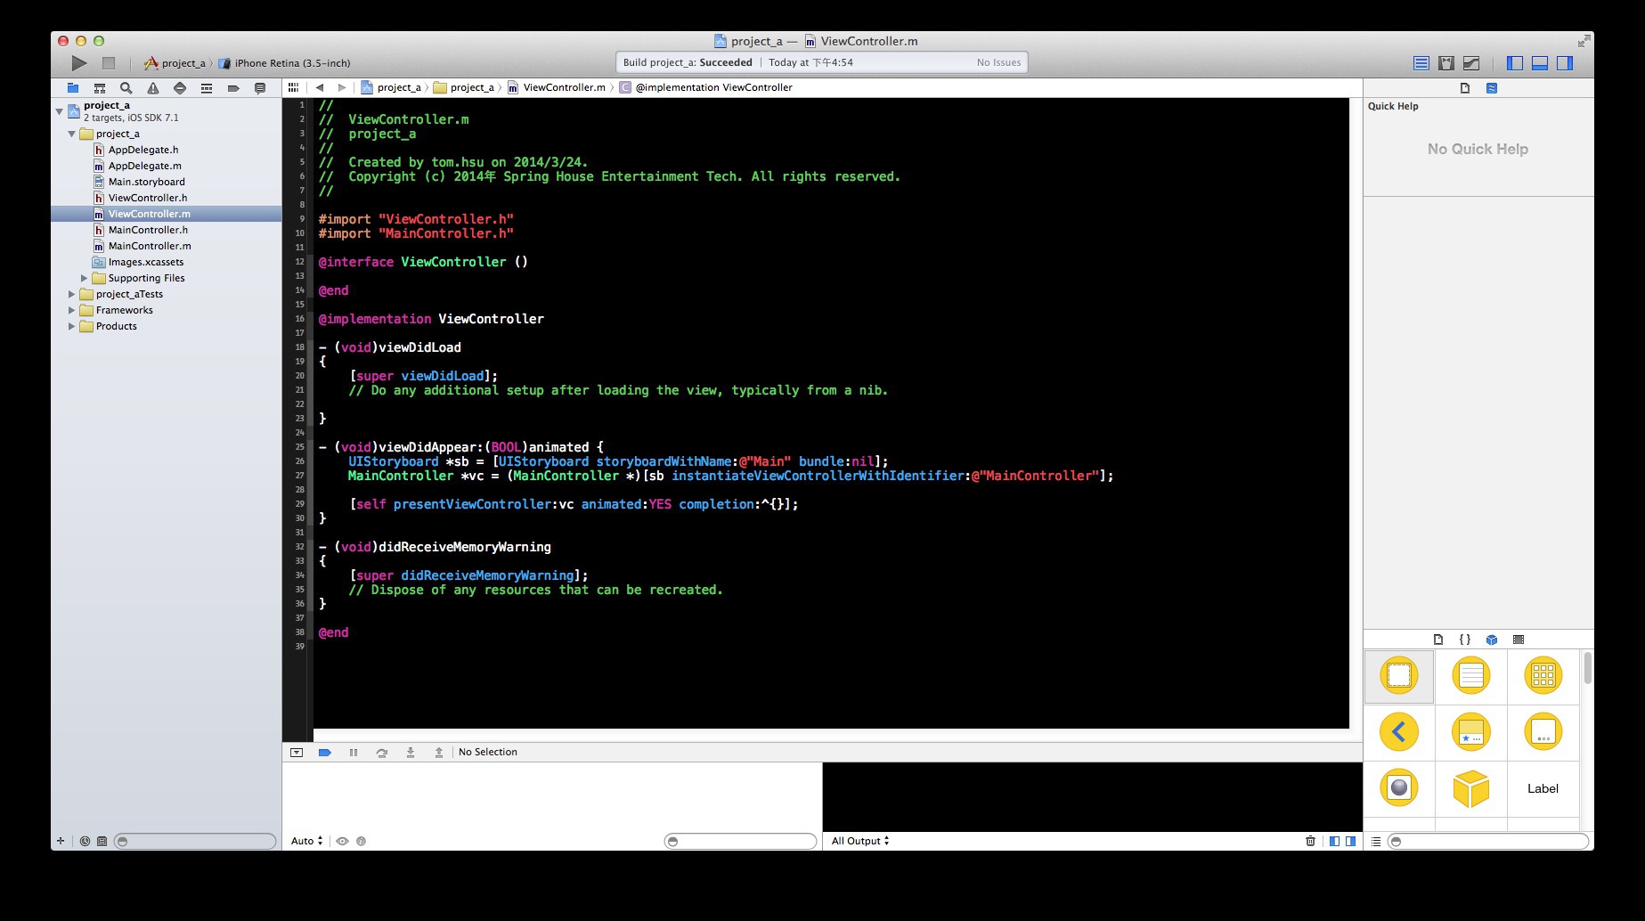Run the project with the Play button
This screenshot has width=1645, height=921.
click(79, 63)
